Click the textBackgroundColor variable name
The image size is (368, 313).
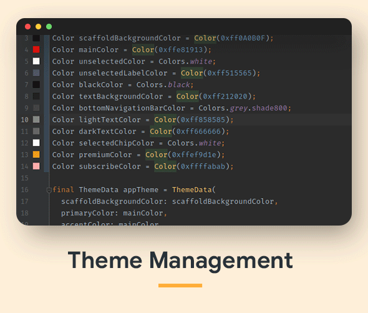point(120,96)
